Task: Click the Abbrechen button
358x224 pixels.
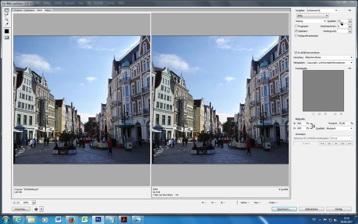Action: [311, 209]
